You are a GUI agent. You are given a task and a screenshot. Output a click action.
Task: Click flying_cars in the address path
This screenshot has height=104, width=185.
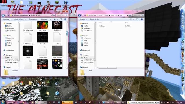114,15
